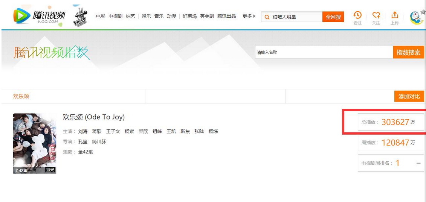This screenshot has height=202, width=426.
Task: Click the 蓝光 badge on the poster
Action: click(x=50, y=170)
